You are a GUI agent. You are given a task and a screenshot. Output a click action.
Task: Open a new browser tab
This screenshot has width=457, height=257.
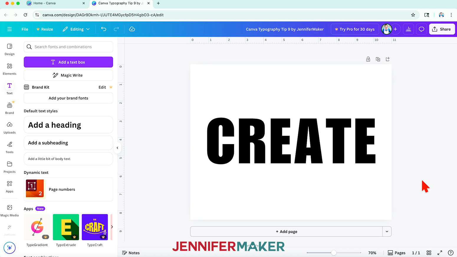[158, 3]
